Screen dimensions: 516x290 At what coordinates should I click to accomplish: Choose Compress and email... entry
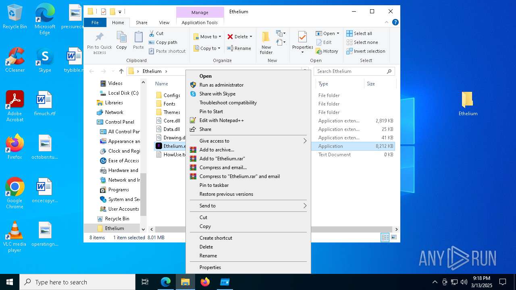[248, 168]
